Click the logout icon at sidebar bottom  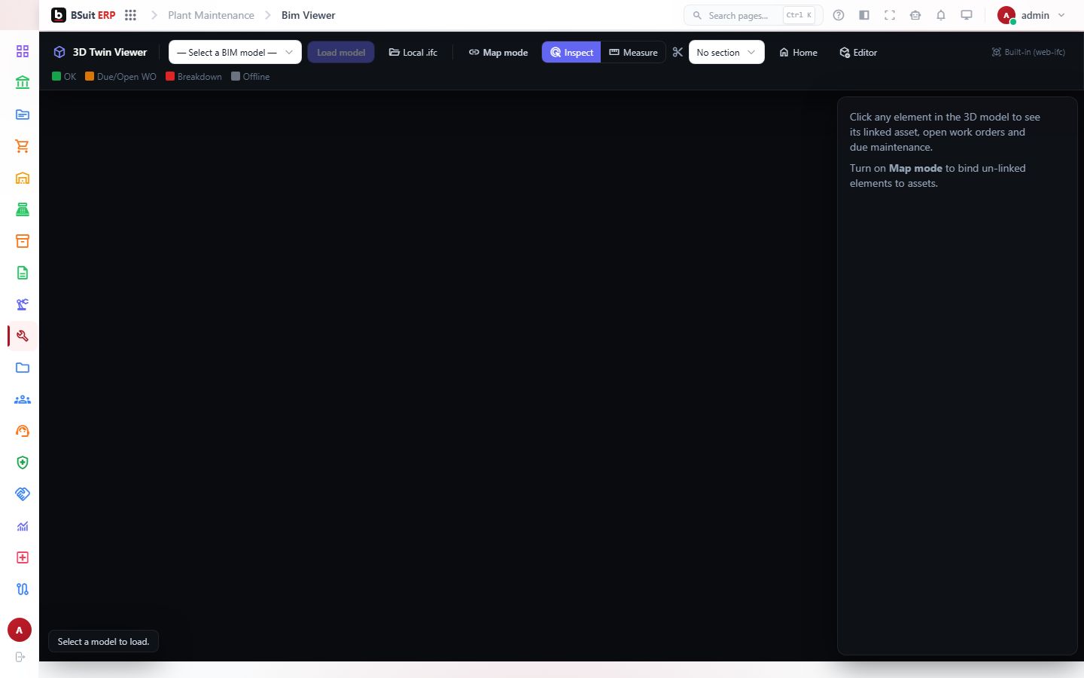tap(20, 657)
